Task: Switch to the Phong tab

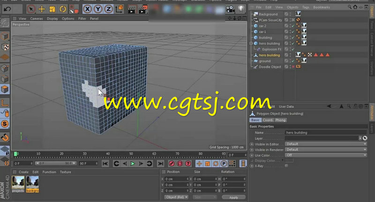Action: pos(280,120)
